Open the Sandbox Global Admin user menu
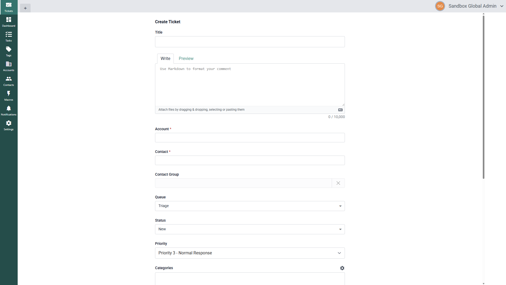The width and height of the screenshot is (506, 285). click(x=470, y=6)
